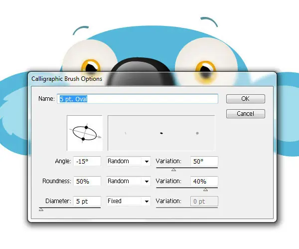Click the Angle Variation field showing 50°
The width and height of the screenshot is (299, 249).
coord(204,161)
